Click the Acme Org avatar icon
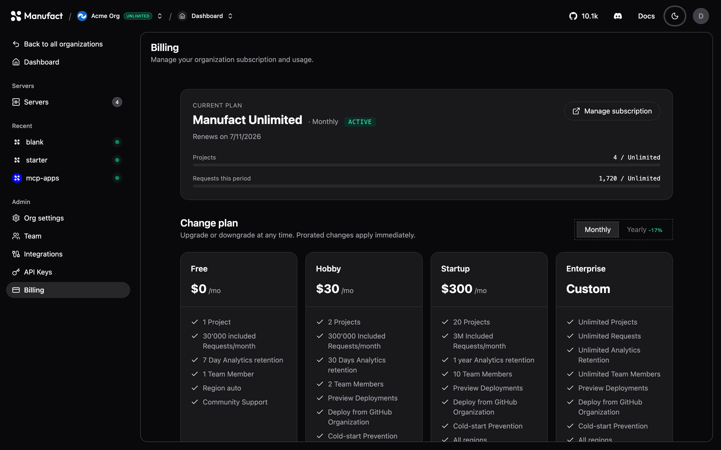 coord(82,16)
